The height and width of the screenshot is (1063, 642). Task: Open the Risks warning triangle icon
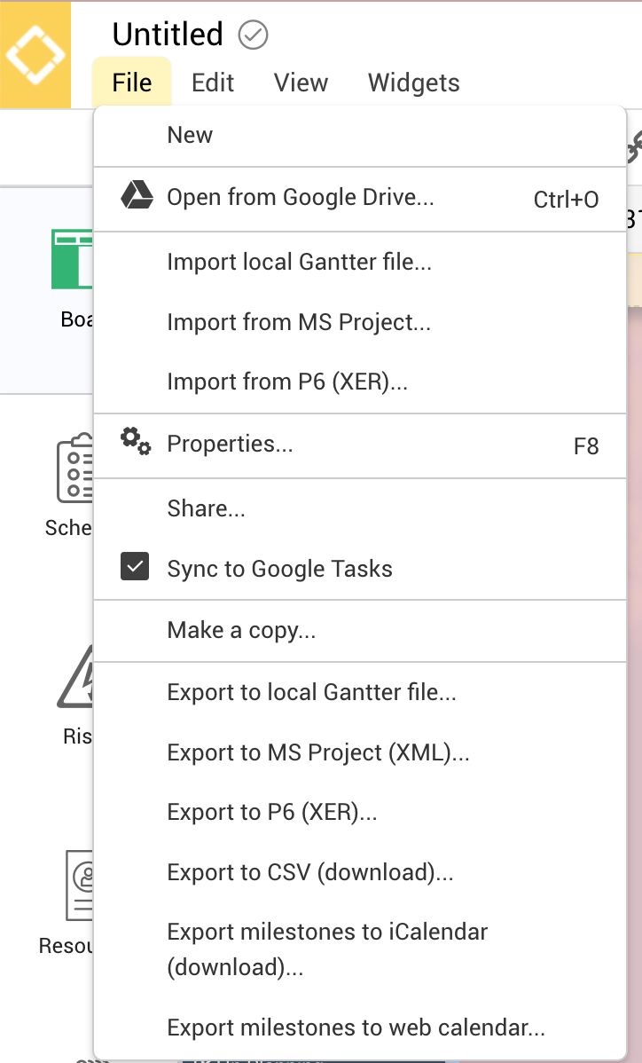pos(75,677)
